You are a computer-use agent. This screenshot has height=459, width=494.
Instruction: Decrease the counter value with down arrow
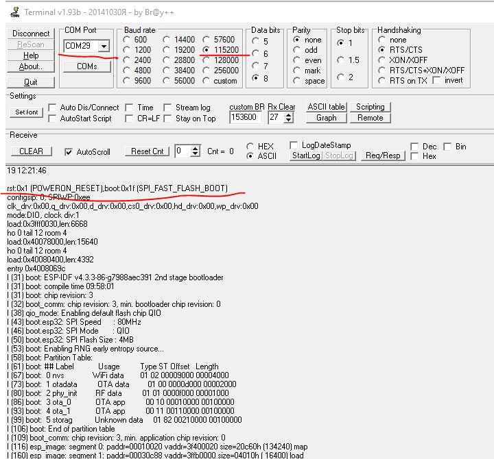click(x=196, y=154)
